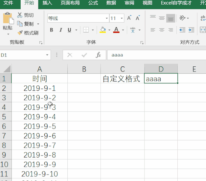Expand the fill color dropdown arrow

(x=109, y=30)
